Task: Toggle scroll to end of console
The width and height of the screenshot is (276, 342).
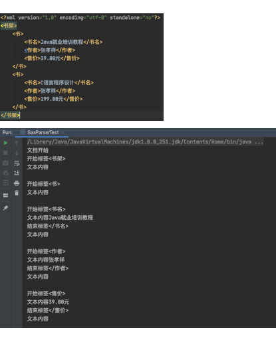Action: pos(17,173)
